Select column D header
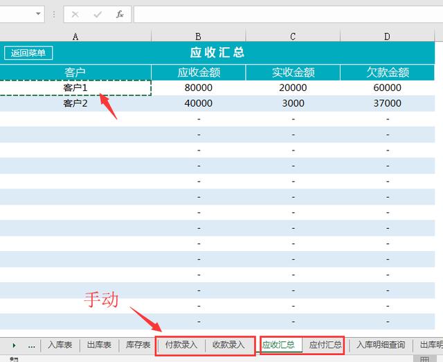 click(x=388, y=37)
